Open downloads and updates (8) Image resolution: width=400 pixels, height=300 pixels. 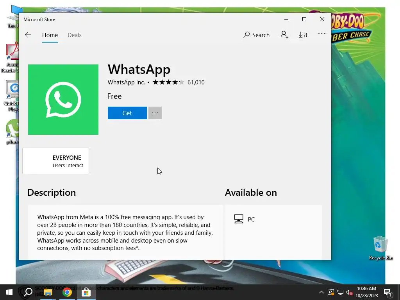click(303, 35)
